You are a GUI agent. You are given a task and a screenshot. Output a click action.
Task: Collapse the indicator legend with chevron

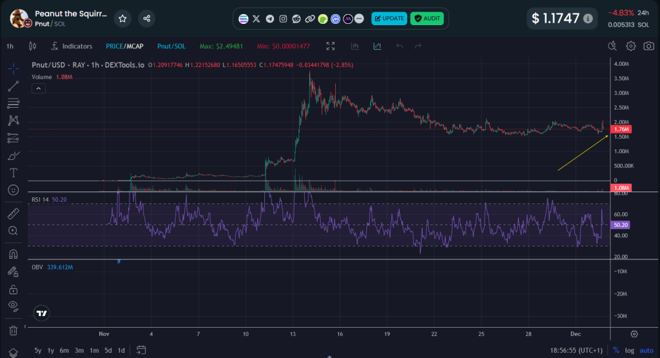tap(38, 88)
